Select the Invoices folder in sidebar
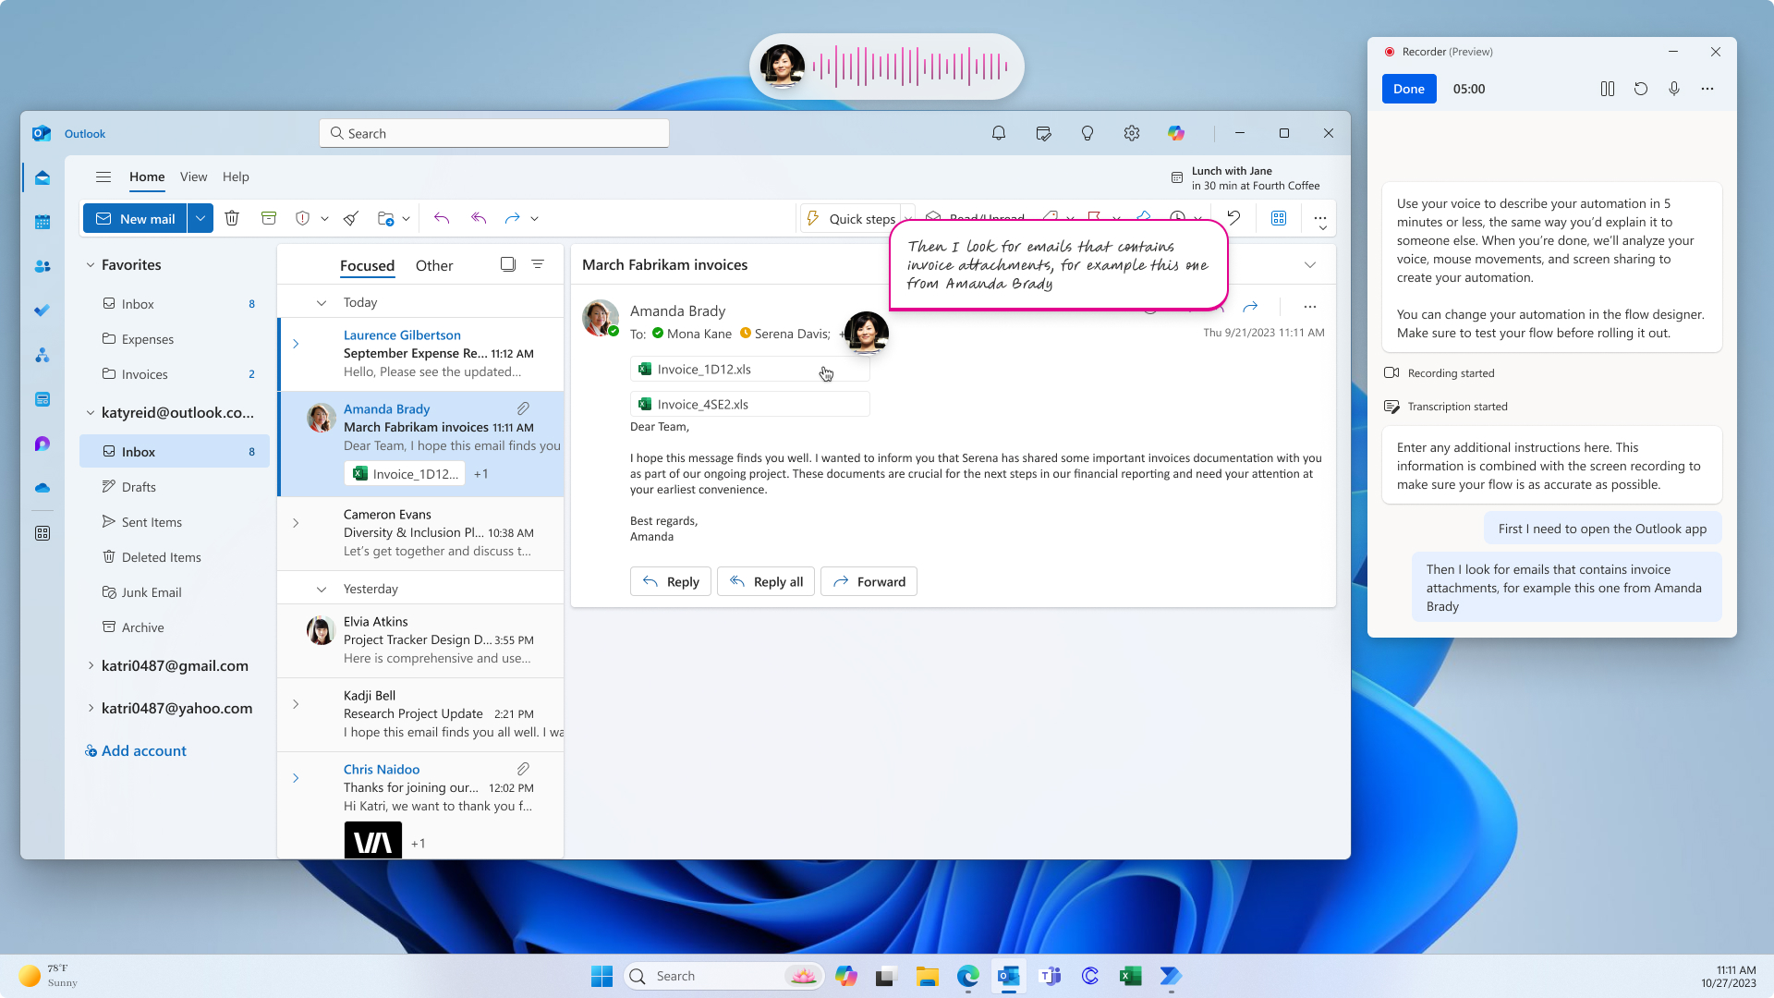 [144, 373]
